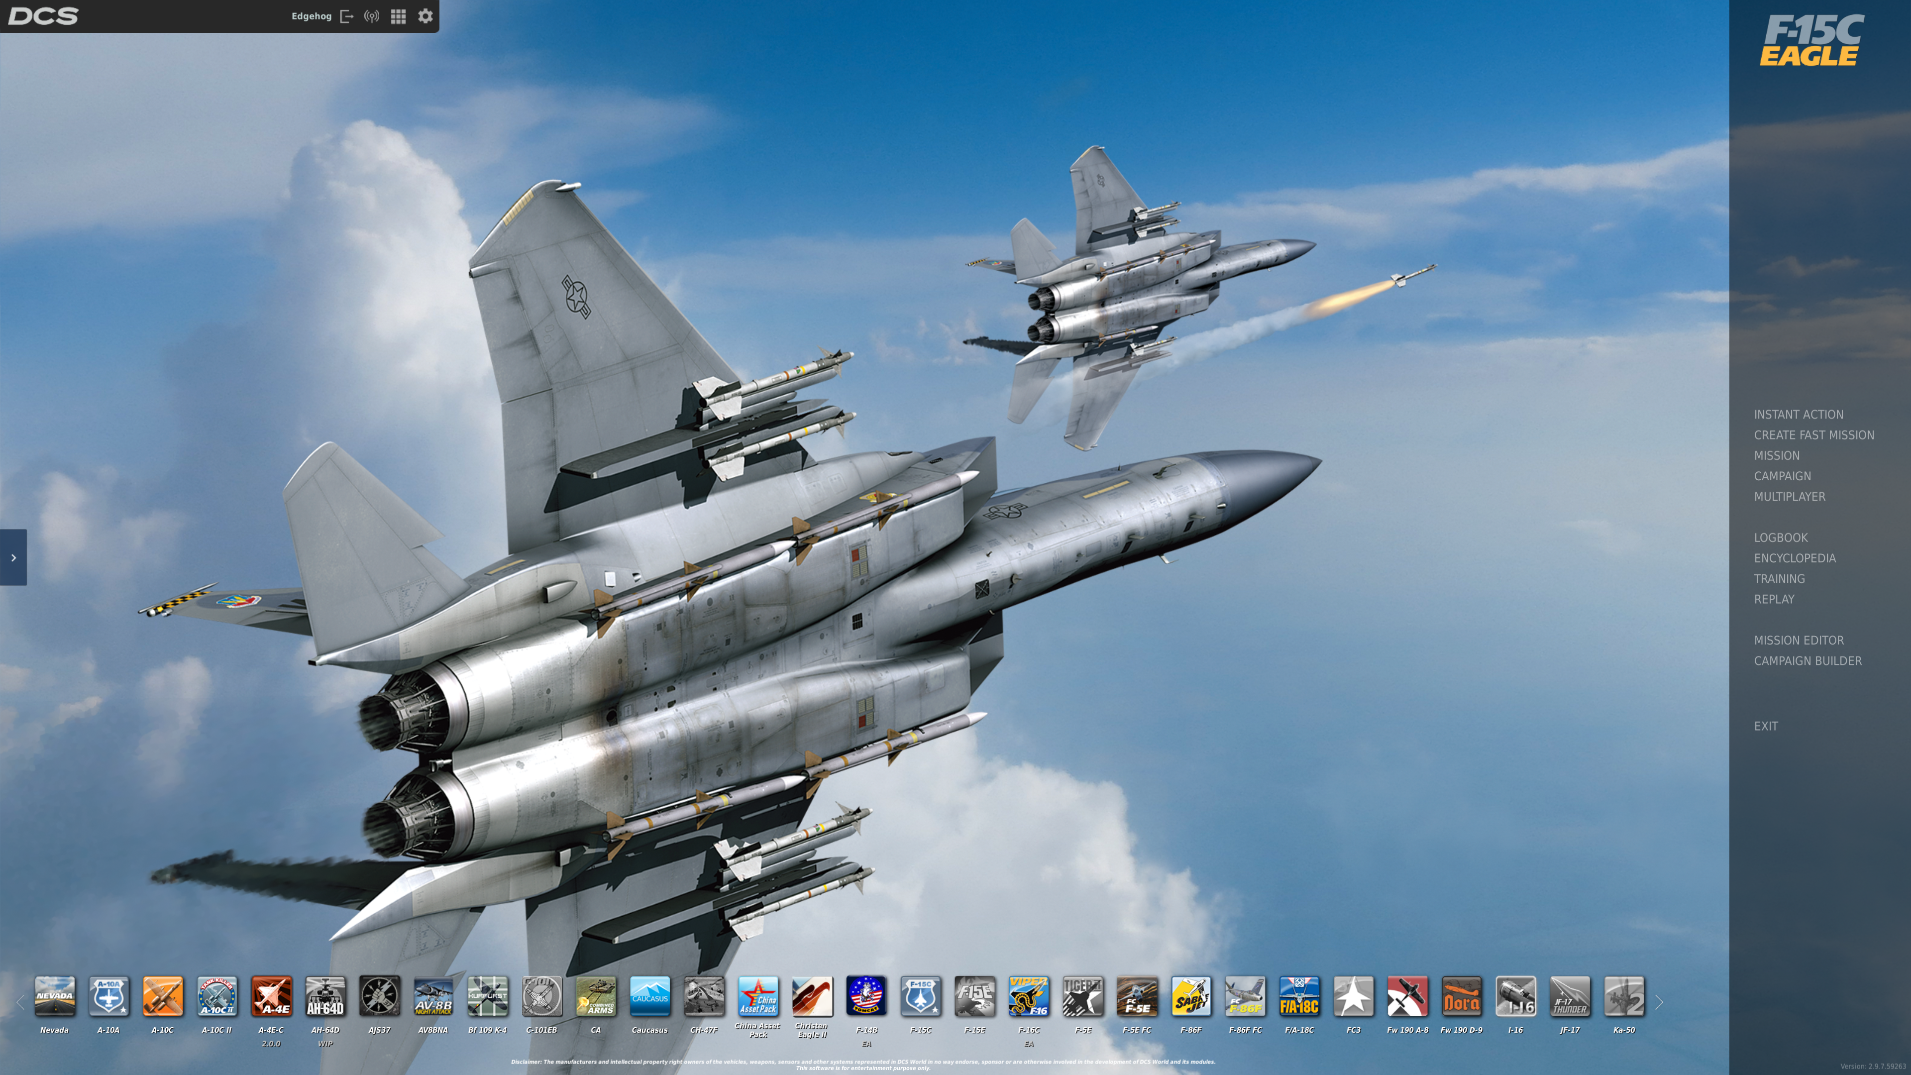Select the Bf 109 K-4 icon

[487, 995]
